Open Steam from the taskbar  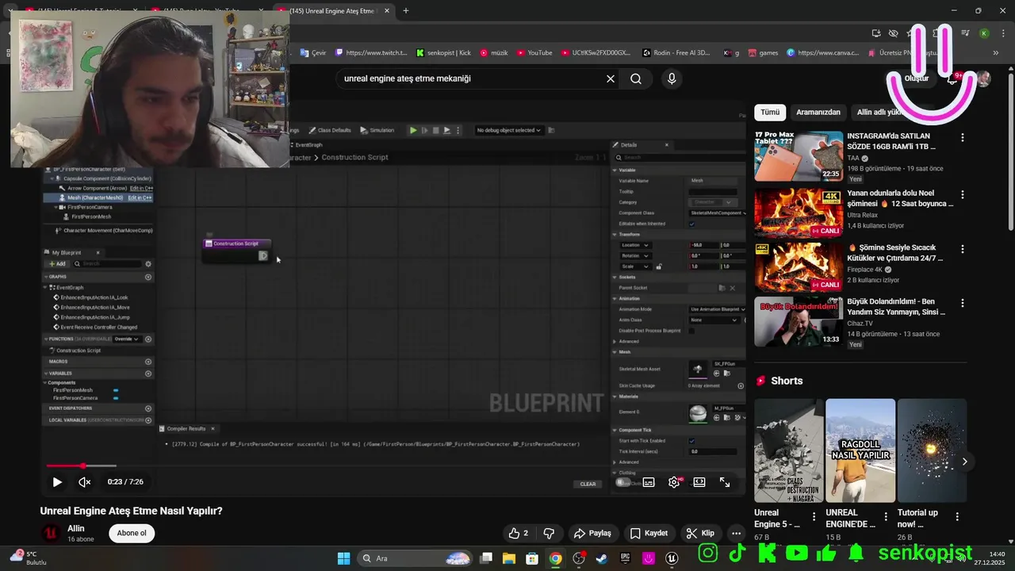(602, 558)
